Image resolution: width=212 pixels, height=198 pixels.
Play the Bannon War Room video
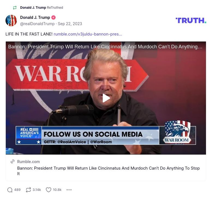[106, 98]
